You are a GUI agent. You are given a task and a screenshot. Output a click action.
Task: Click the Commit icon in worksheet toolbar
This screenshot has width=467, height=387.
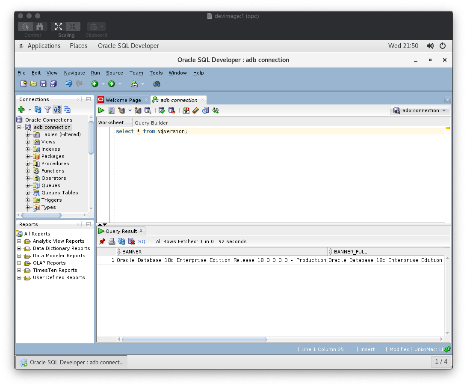point(162,110)
